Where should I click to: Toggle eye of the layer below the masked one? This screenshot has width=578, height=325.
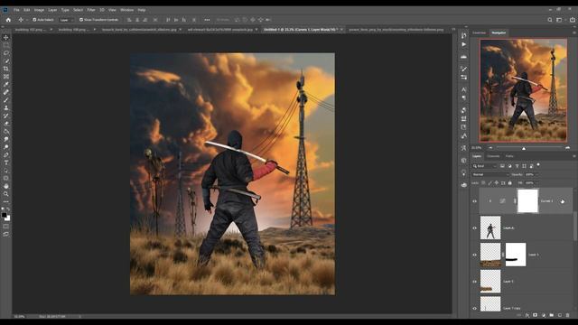474,282
